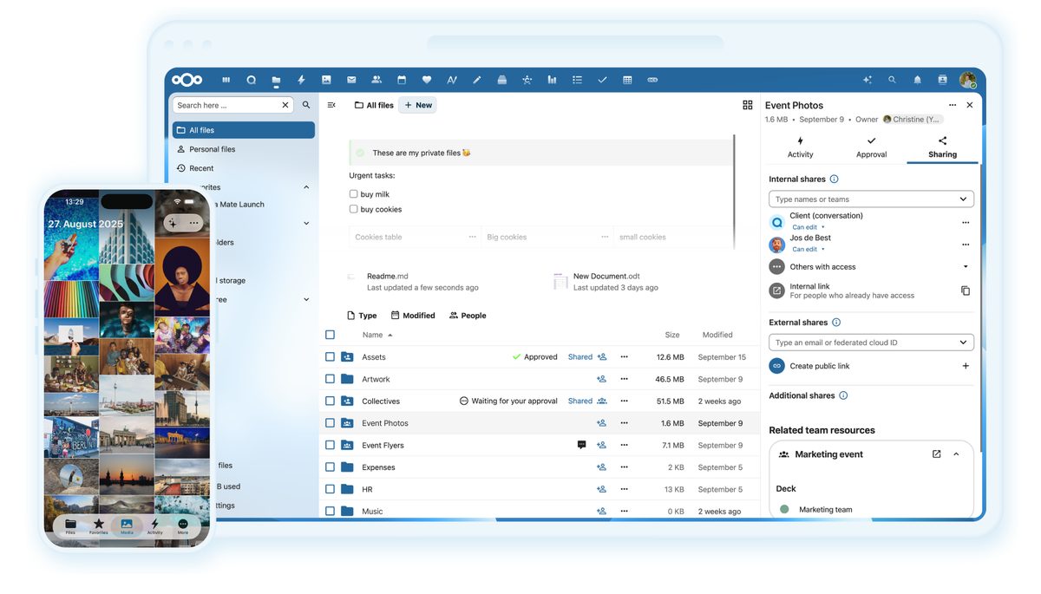Change Can edit permission for Jos de Best
Image resolution: width=1041 pixels, height=594 pixels.
[x=807, y=249]
